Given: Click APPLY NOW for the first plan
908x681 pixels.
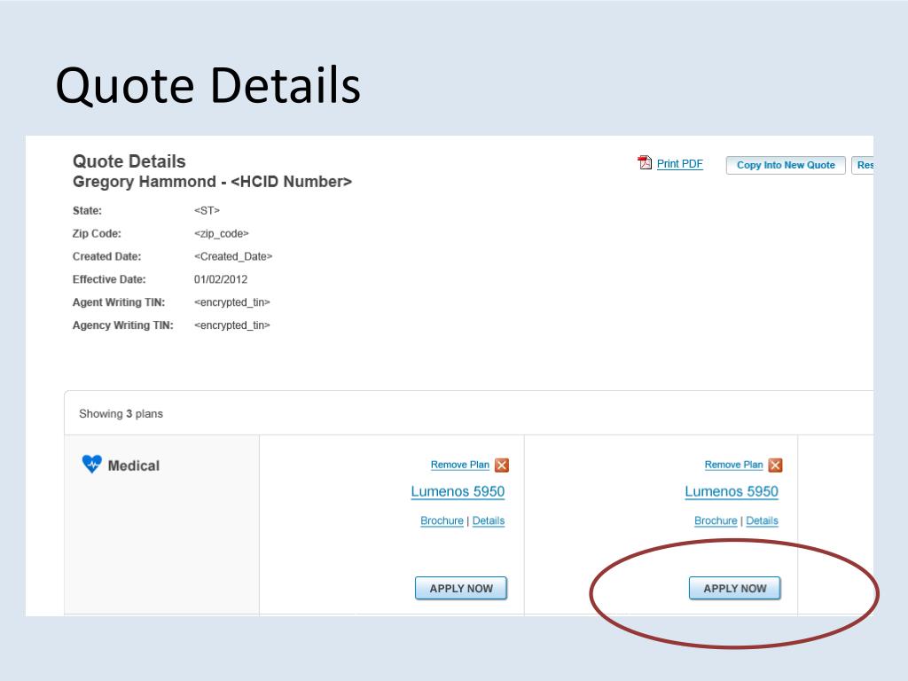Looking at the screenshot, I should coord(461,589).
